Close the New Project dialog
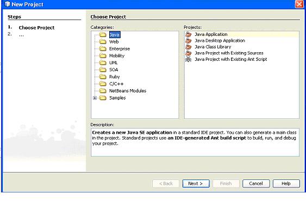The image size is (306, 206). pyautogui.click(x=299, y=4)
